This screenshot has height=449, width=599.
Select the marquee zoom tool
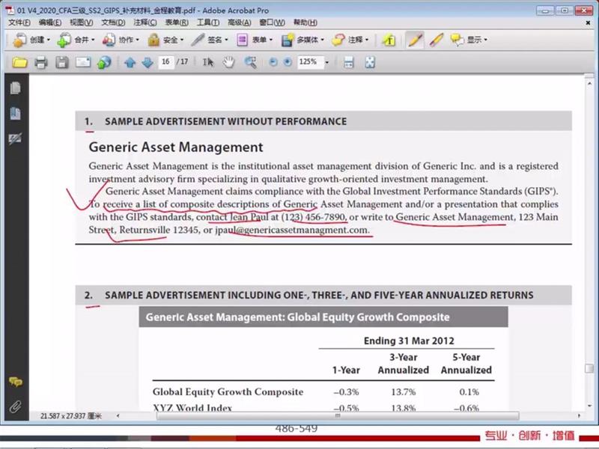250,62
